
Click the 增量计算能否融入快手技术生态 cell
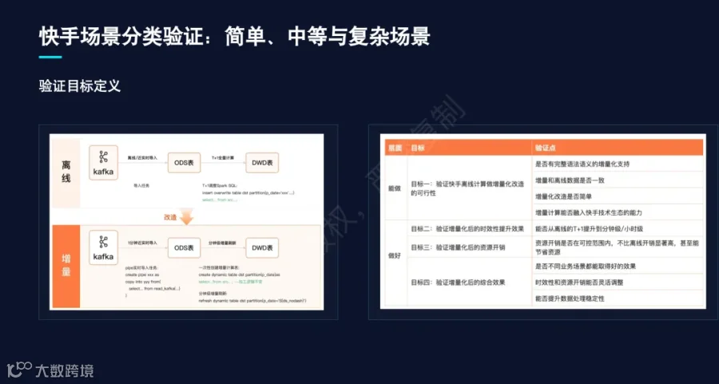pyautogui.click(x=618, y=212)
